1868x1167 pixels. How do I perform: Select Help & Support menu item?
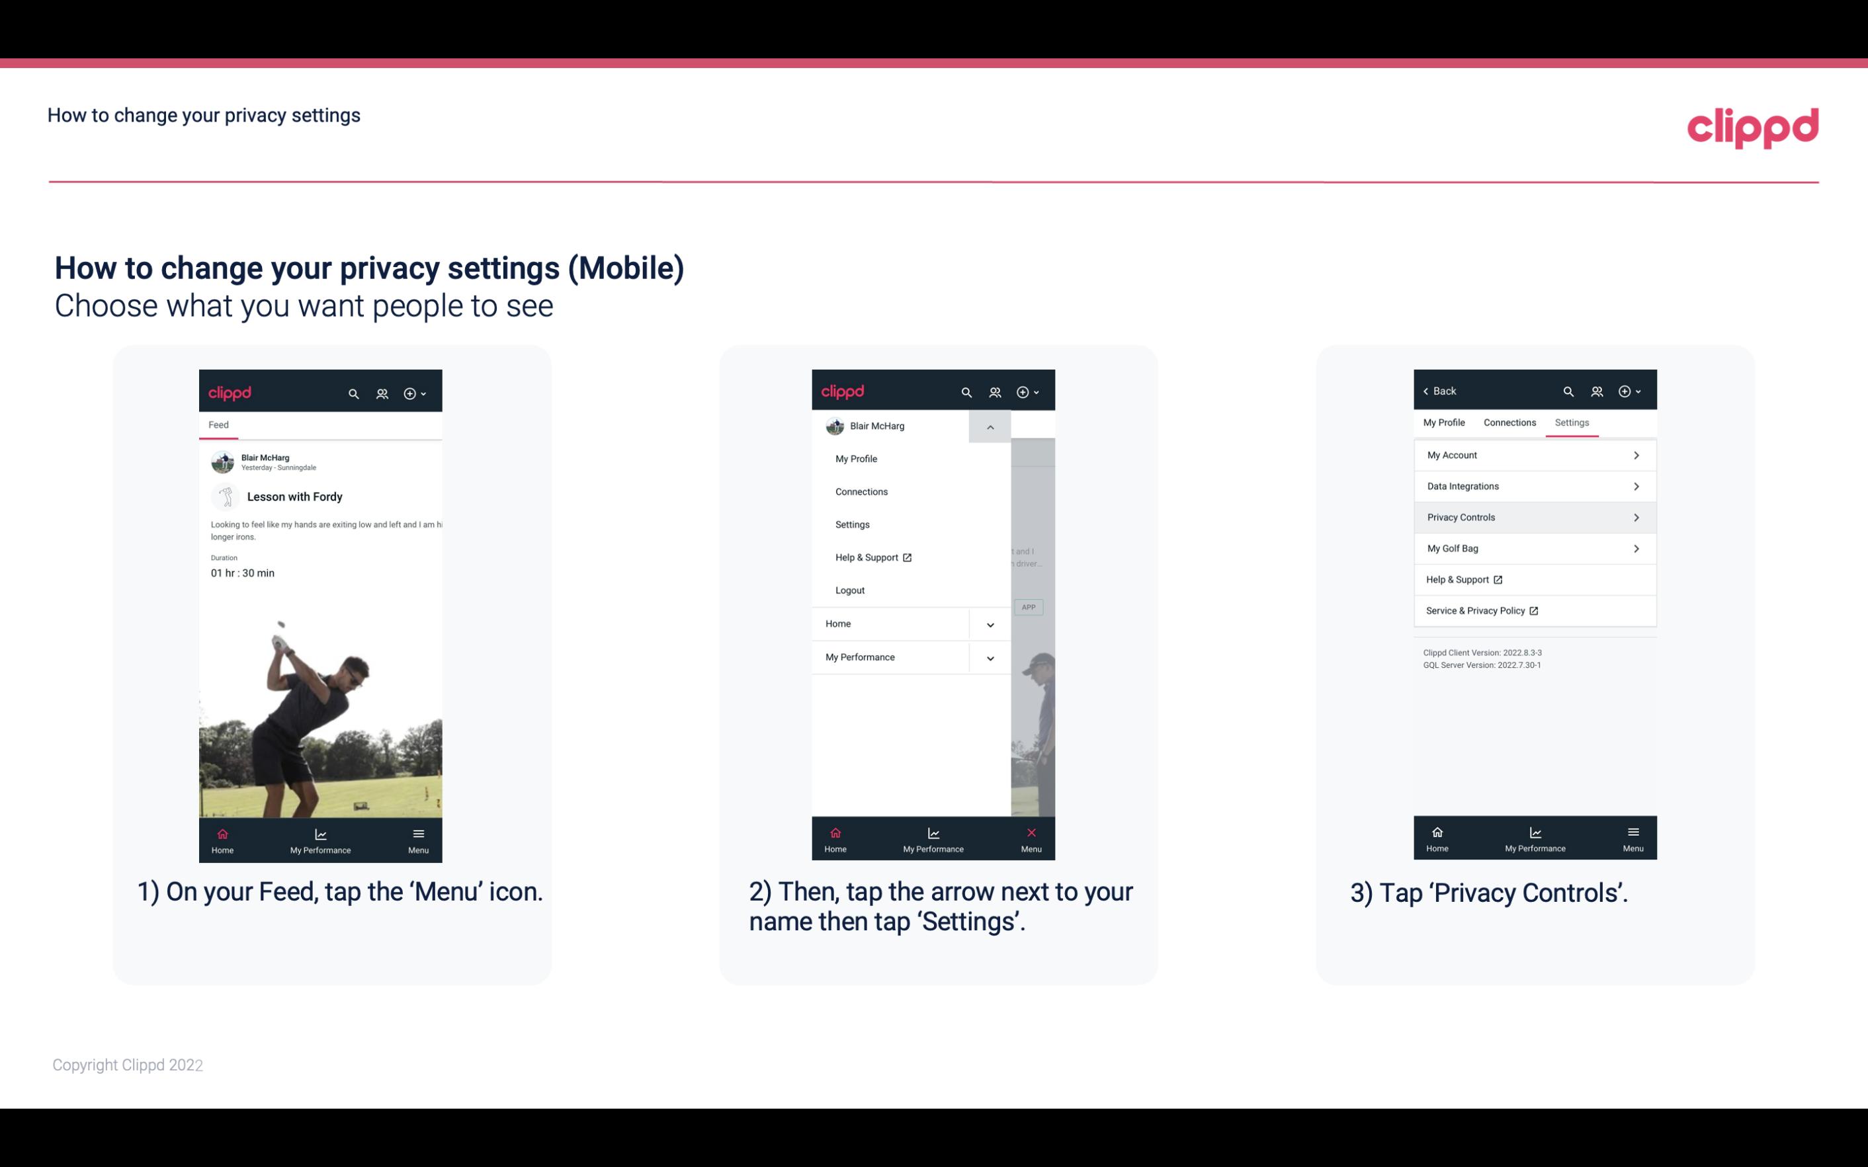(x=871, y=557)
